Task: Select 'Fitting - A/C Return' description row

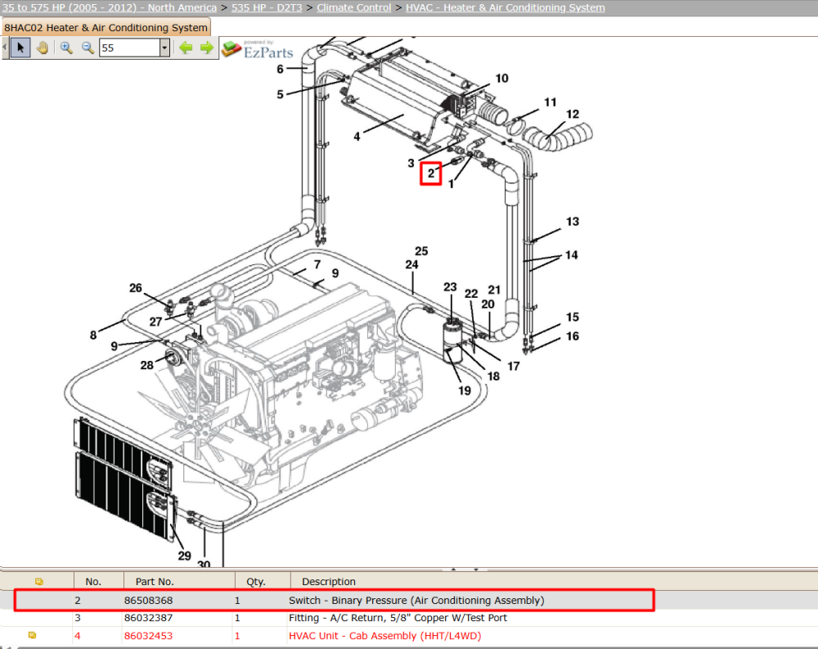Action: pos(398,618)
